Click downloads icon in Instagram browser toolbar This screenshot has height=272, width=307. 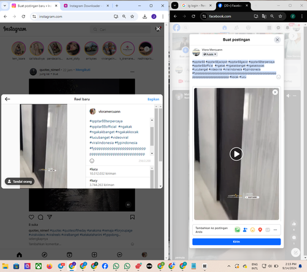[145, 17]
